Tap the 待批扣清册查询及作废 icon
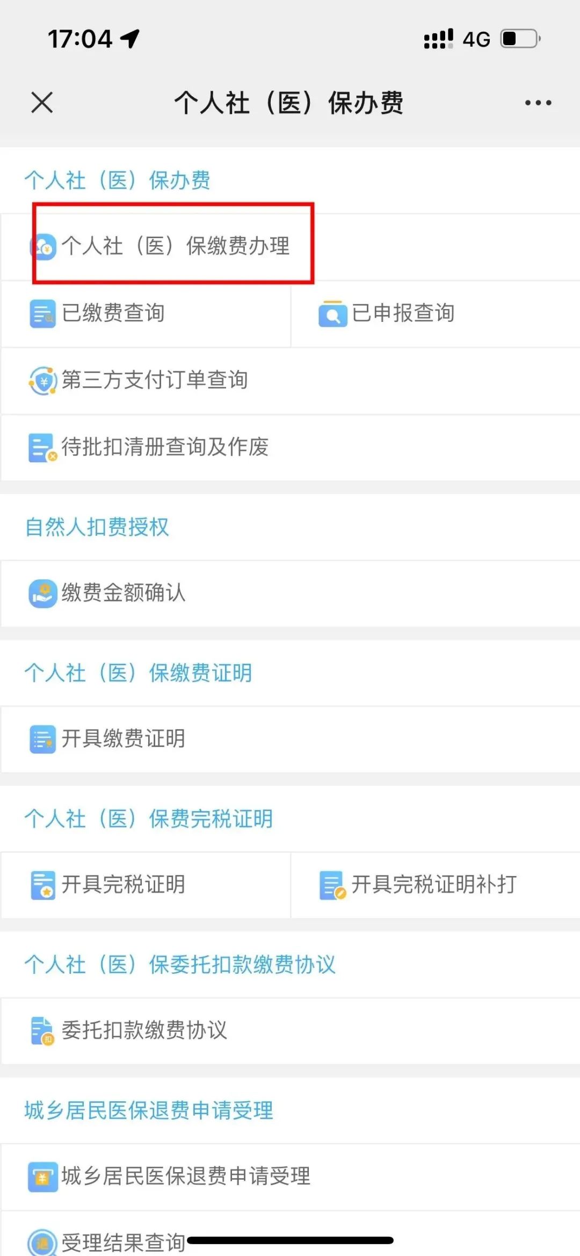Screen dimensions: 580x1256 [42, 448]
